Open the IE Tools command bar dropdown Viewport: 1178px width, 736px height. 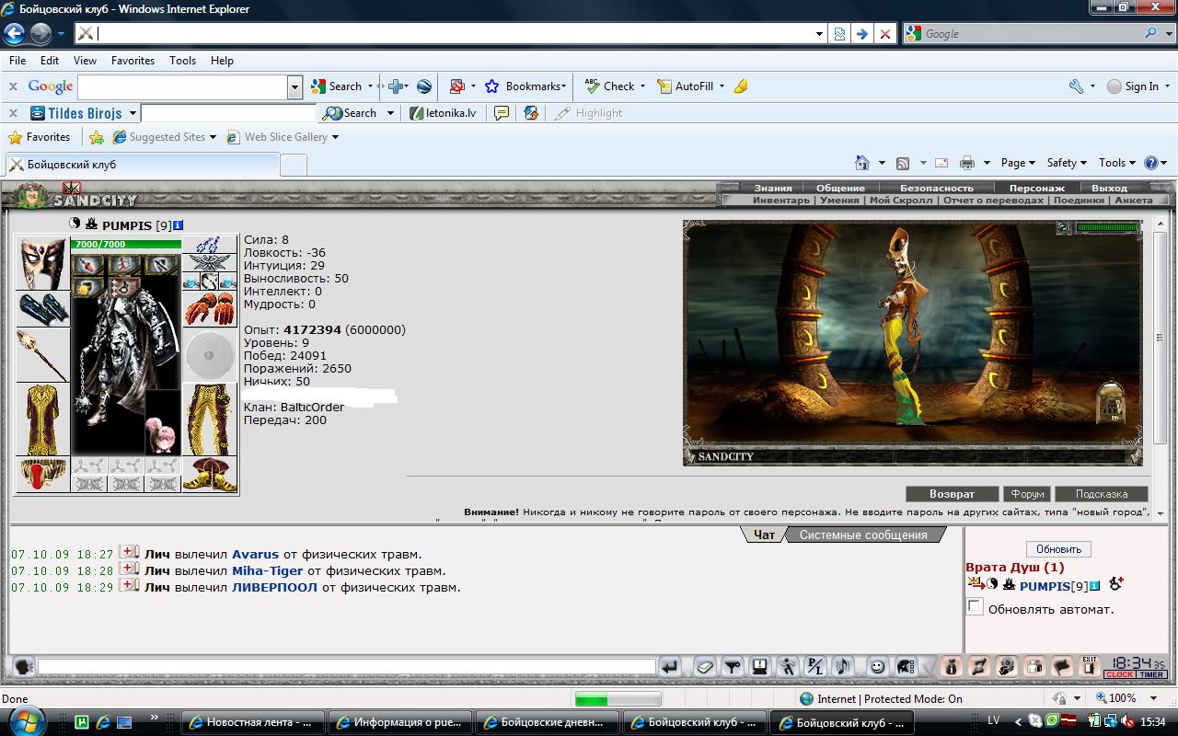(x=1117, y=163)
